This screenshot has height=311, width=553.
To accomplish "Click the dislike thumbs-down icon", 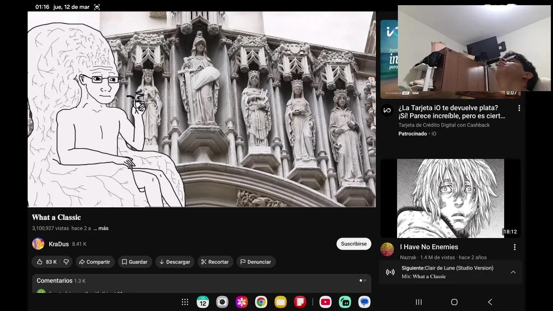I will coord(66,262).
